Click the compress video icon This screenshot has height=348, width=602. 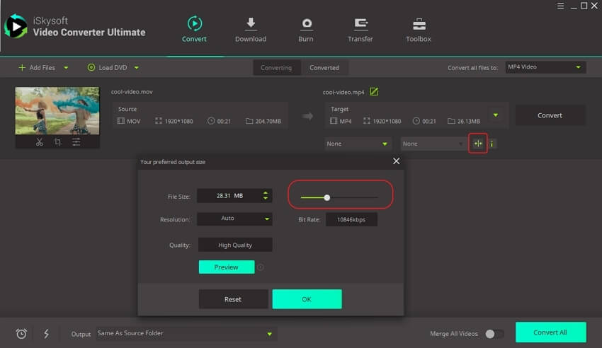(477, 144)
